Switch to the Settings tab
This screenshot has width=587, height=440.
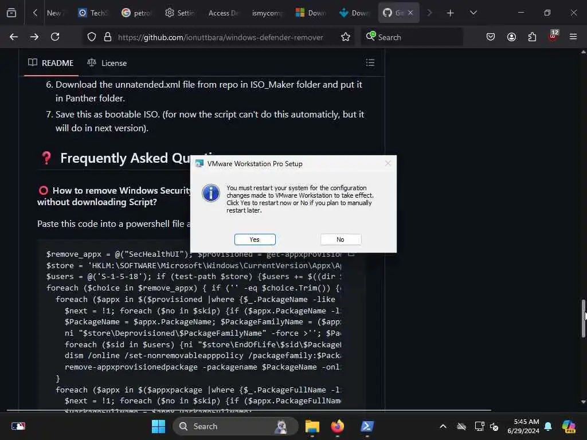(180, 13)
